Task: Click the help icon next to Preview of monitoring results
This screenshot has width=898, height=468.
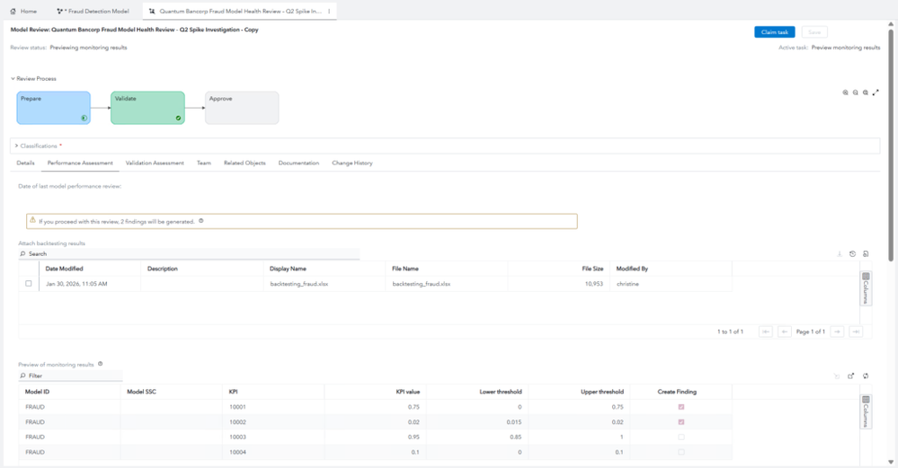Action: (x=100, y=364)
